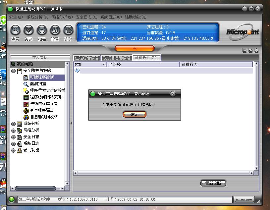Open the 安全(E) menu

16,17
